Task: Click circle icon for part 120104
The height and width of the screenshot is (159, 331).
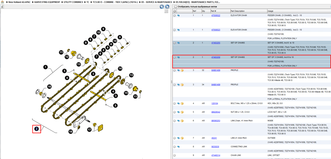Action: coord(174,103)
